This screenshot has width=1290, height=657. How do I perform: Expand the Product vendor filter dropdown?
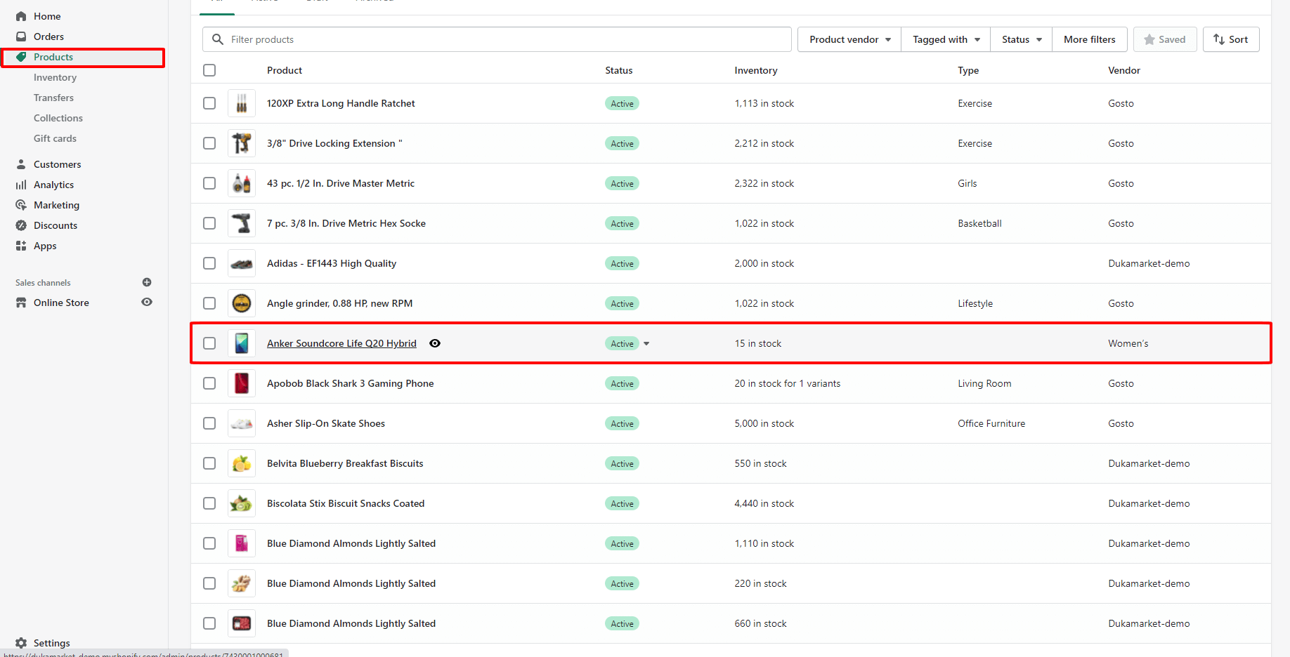click(849, 39)
